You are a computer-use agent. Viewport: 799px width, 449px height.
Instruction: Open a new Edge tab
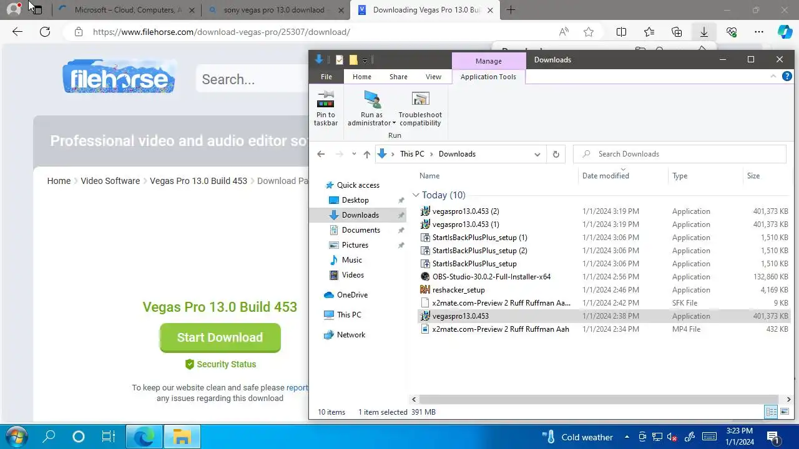(511, 10)
